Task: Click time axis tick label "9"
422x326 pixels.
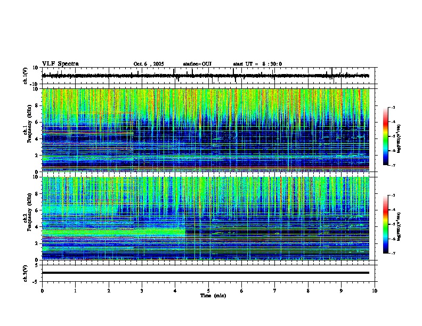Action: pos(341,291)
